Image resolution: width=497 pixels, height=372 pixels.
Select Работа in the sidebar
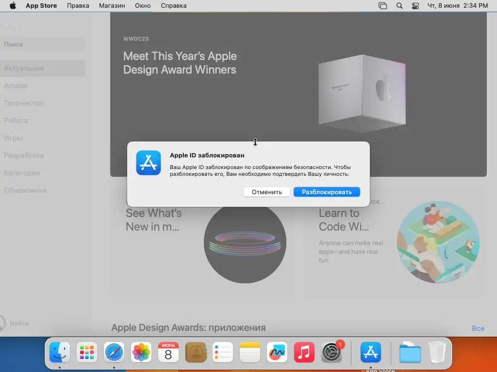(43, 121)
